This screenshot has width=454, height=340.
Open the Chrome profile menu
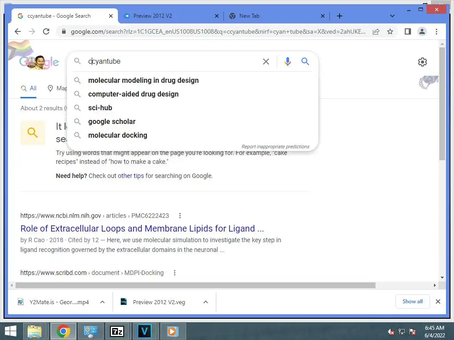pyautogui.click(x=422, y=31)
